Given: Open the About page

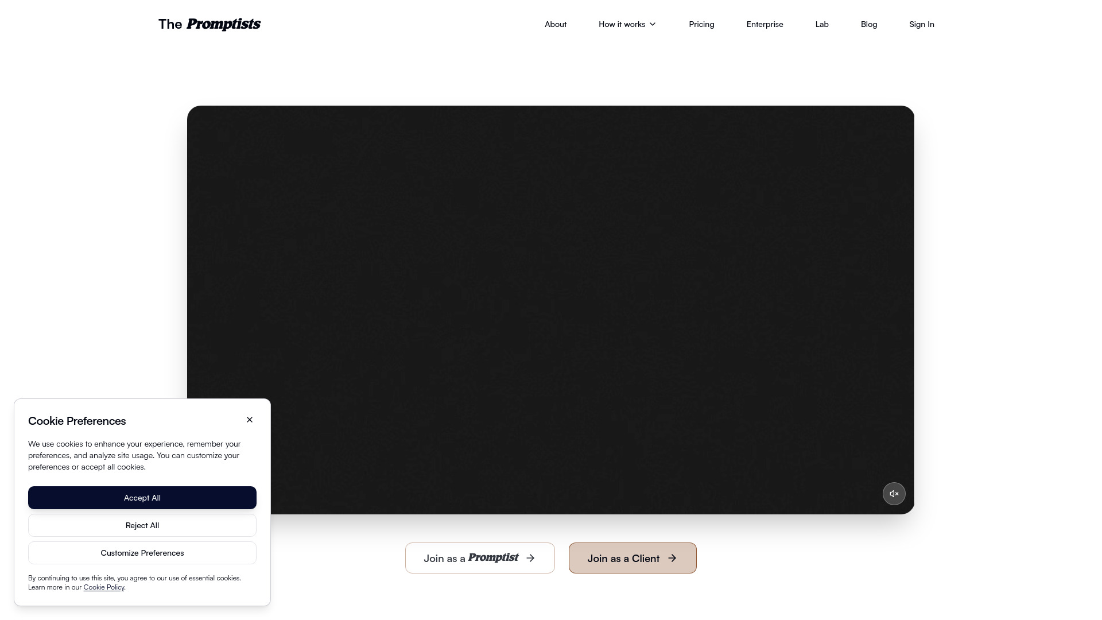Looking at the screenshot, I should (x=556, y=24).
